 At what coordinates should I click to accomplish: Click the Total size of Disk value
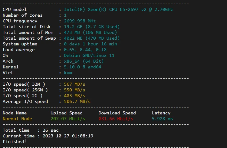pos(92,27)
